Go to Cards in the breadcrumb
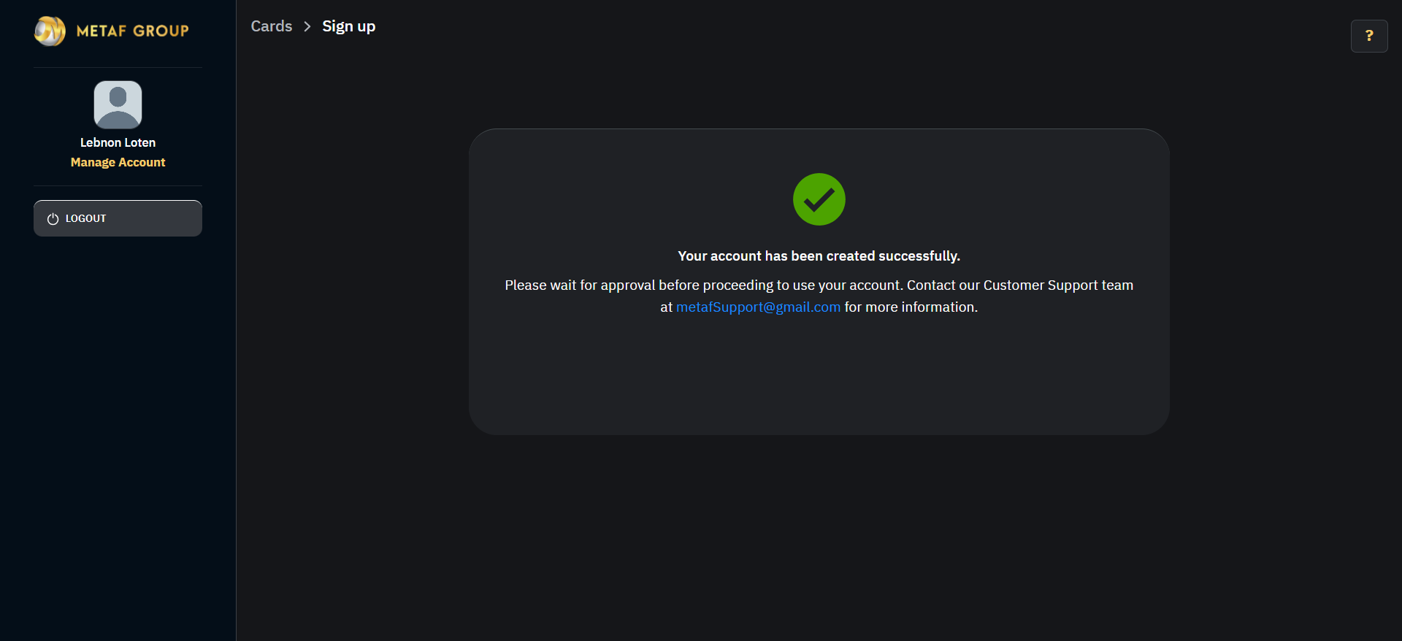This screenshot has width=1402, height=641. (272, 26)
